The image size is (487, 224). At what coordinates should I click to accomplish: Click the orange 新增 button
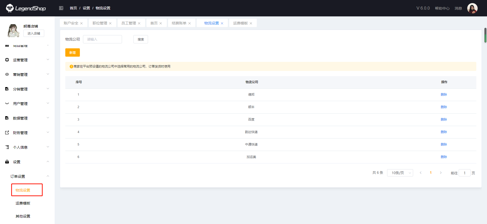click(x=72, y=52)
